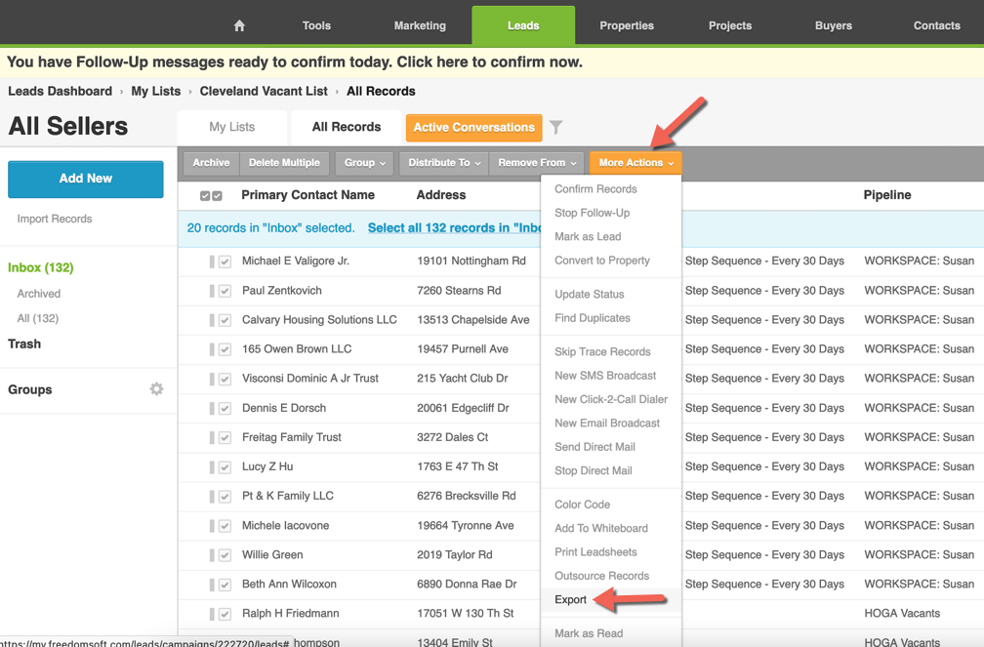Go to Leads Dashboard breadcrumb
984x647 pixels.
pyautogui.click(x=61, y=92)
